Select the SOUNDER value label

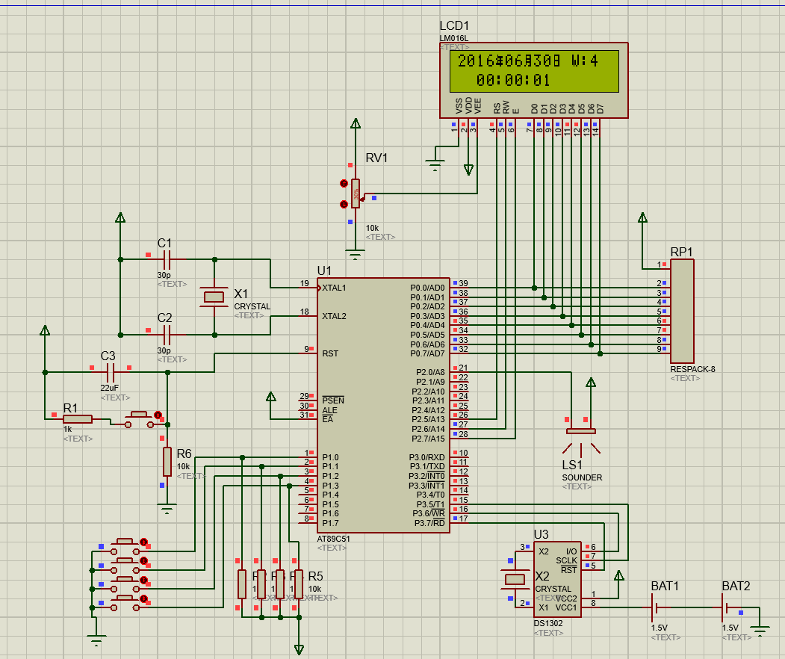click(x=582, y=477)
